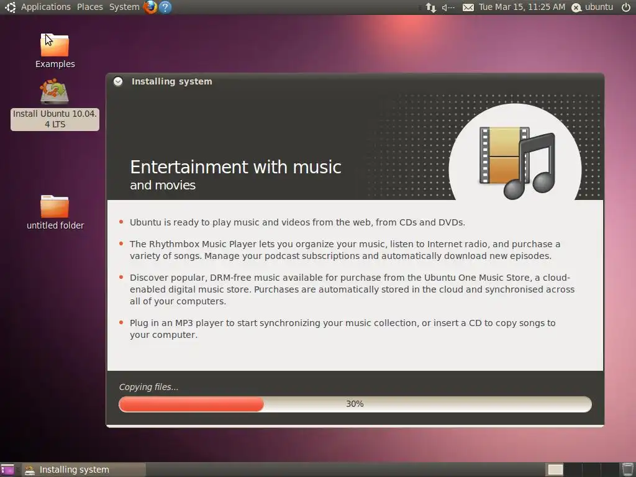Image resolution: width=636 pixels, height=477 pixels.
Task: Click the Ubuntu One Music Store paragraph
Action: click(x=352, y=289)
